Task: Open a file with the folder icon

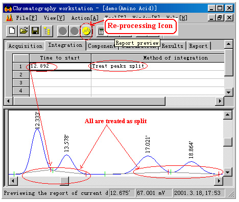Action: coord(23,31)
